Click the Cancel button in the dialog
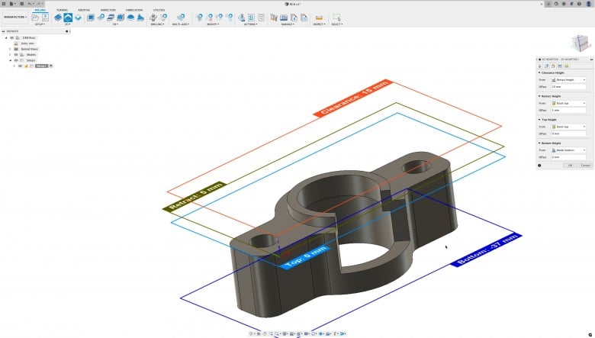 (x=585, y=166)
